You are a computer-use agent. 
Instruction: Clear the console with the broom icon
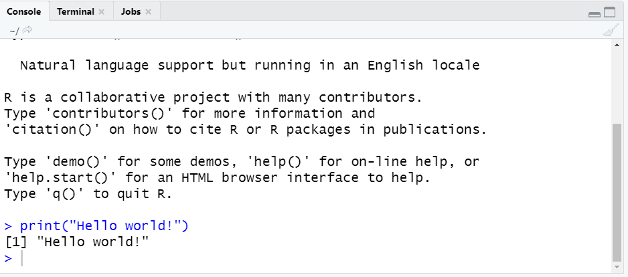coord(610,30)
